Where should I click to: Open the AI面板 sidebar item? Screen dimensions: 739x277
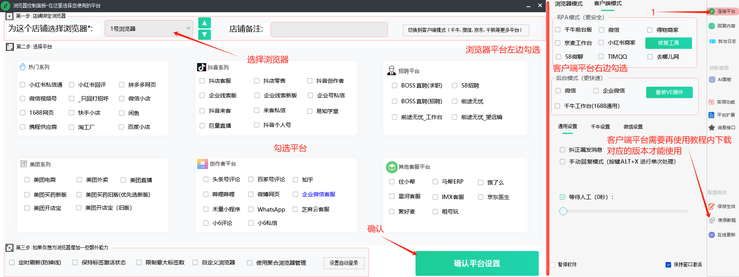[x=720, y=80]
